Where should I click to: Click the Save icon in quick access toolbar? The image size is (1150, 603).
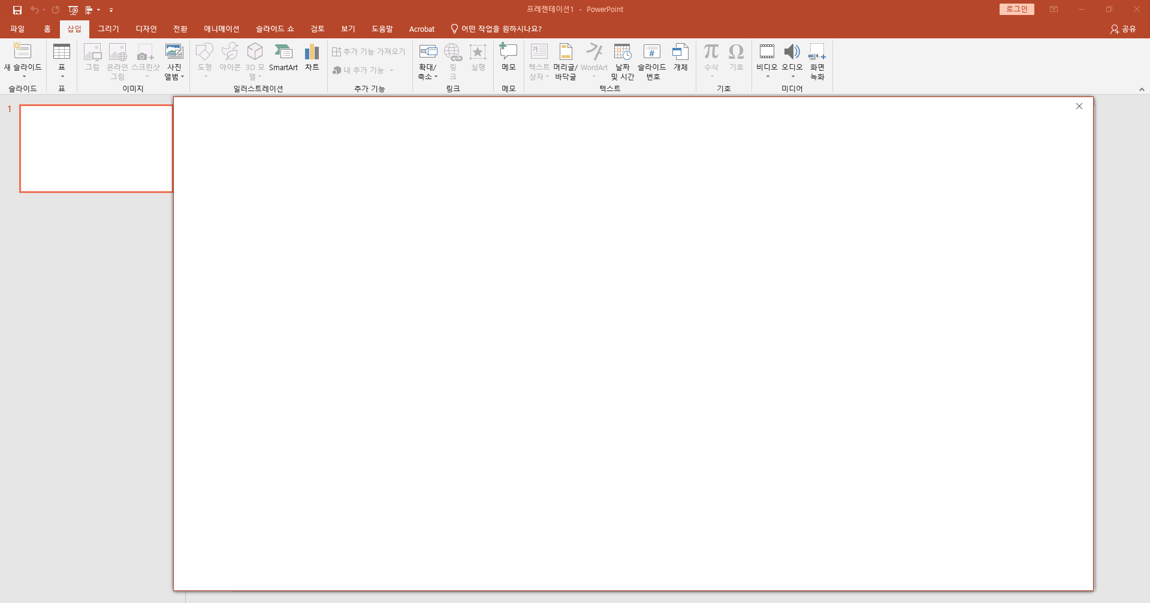pos(17,10)
